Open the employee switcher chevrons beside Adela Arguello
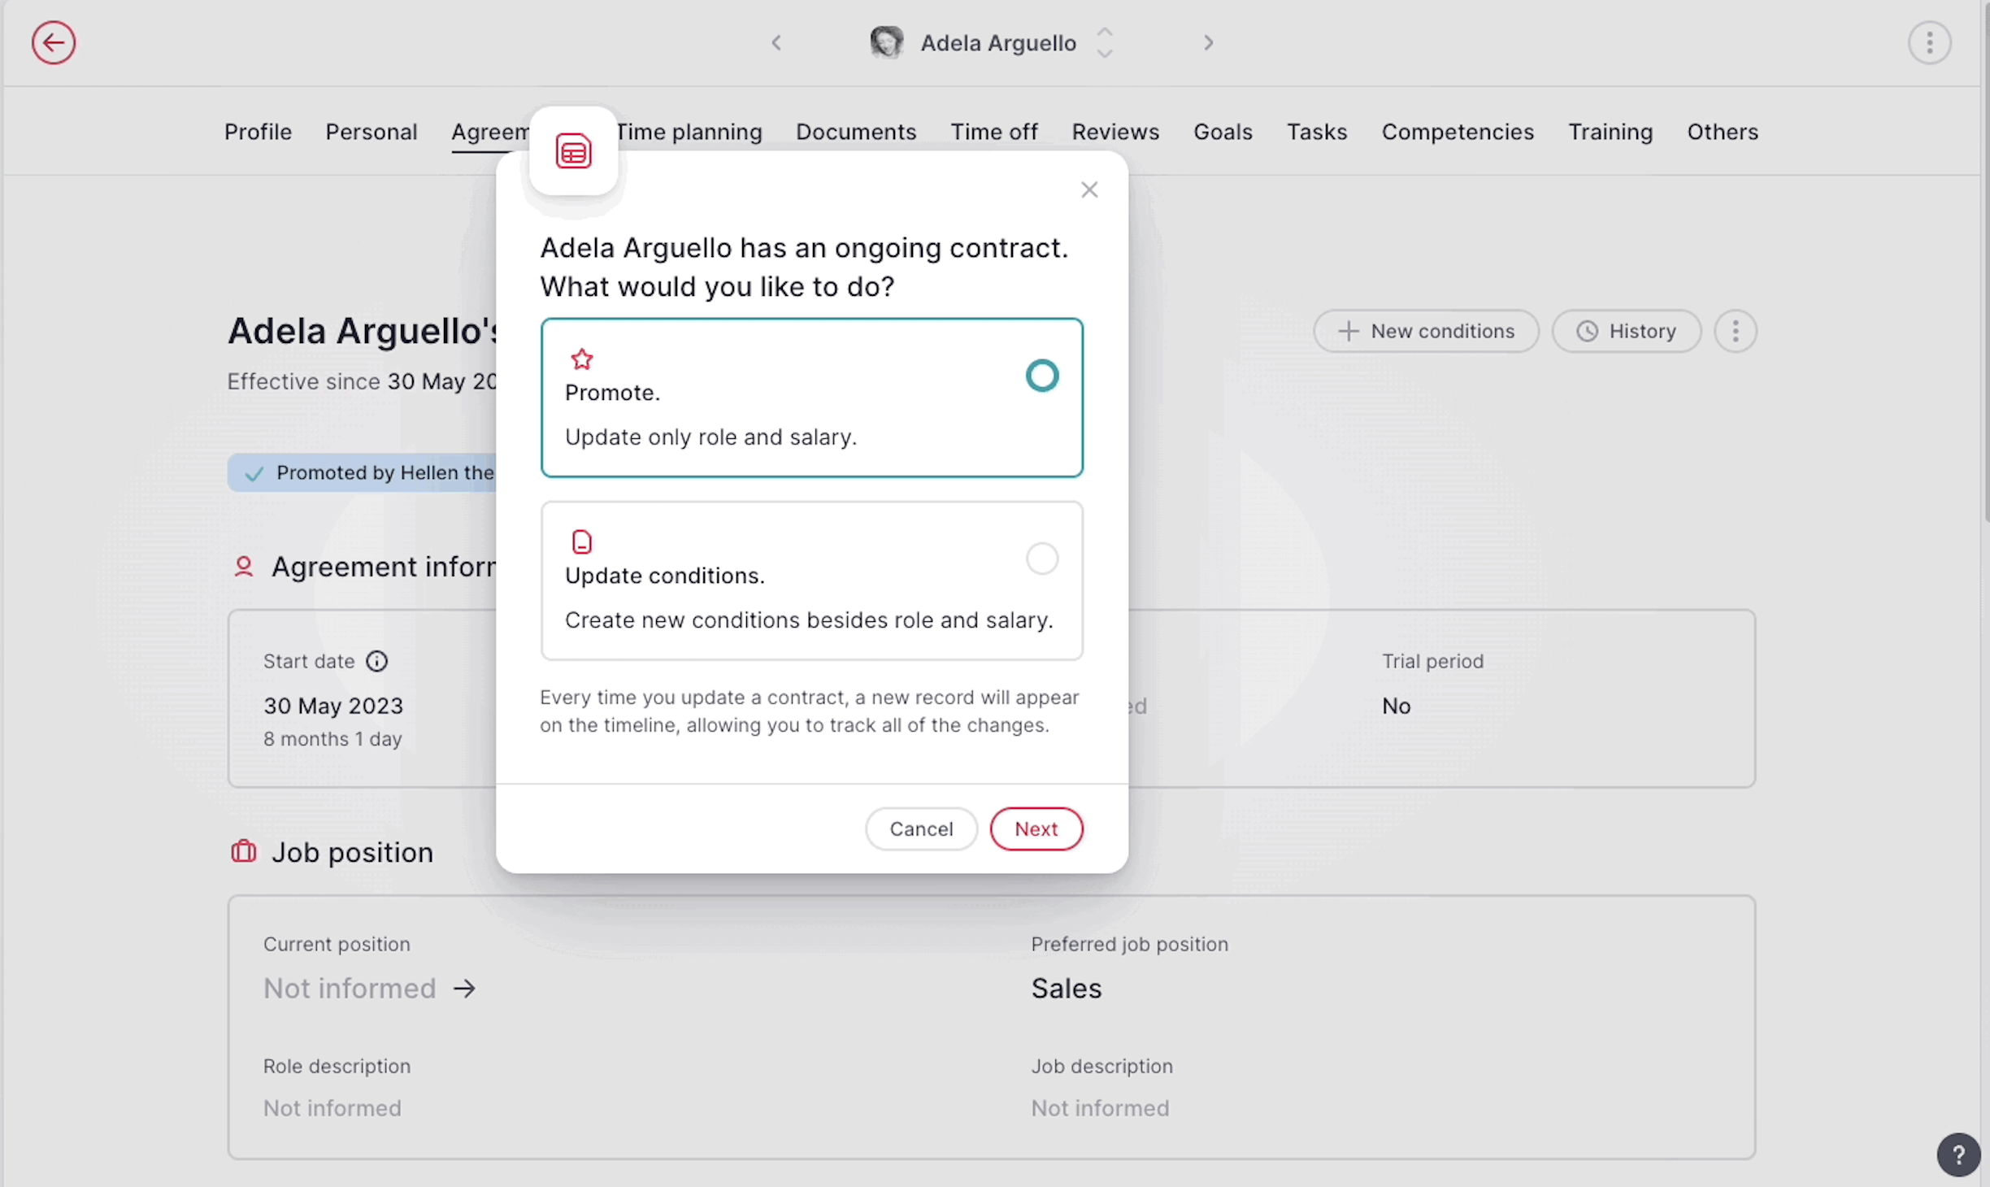 point(1103,42)
